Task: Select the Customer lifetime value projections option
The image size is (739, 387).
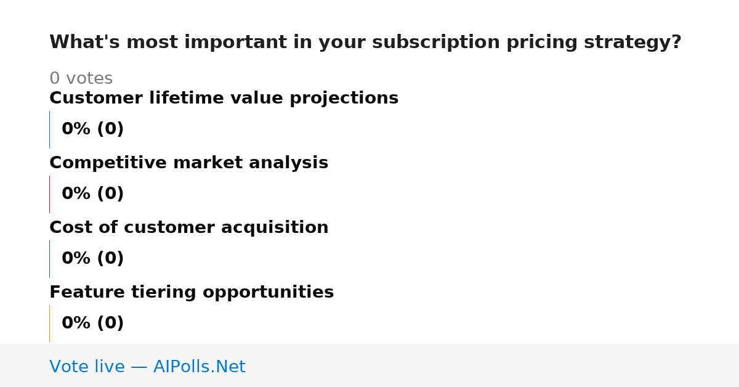Action: [224, 98]
